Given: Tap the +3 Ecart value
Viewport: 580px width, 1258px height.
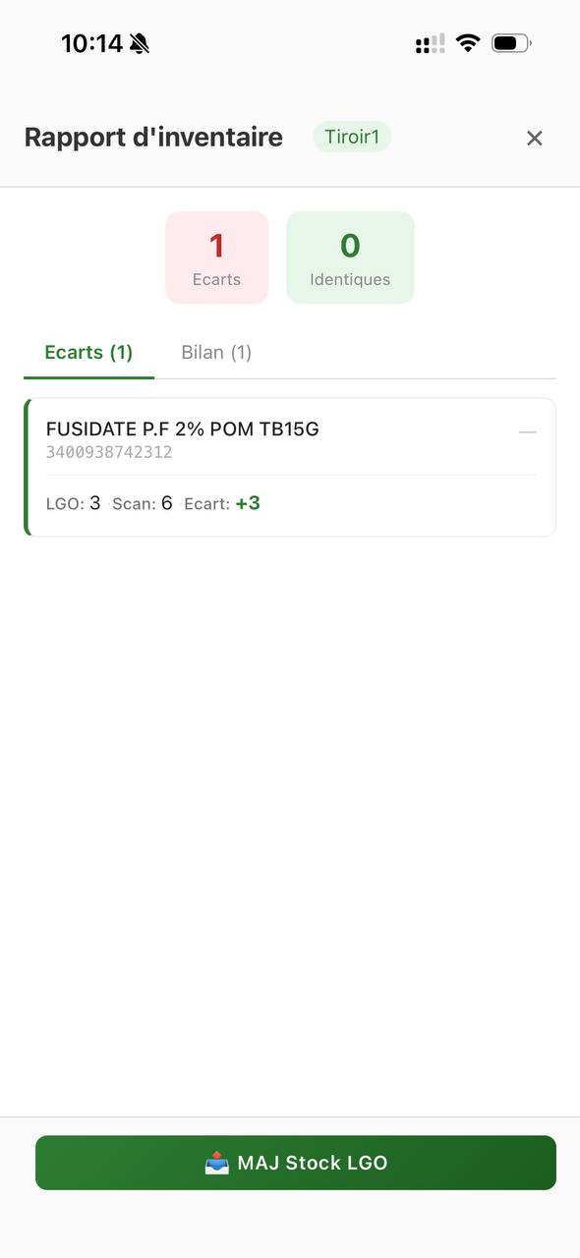Looking at the screenshot, I should [x=248, y=502].
